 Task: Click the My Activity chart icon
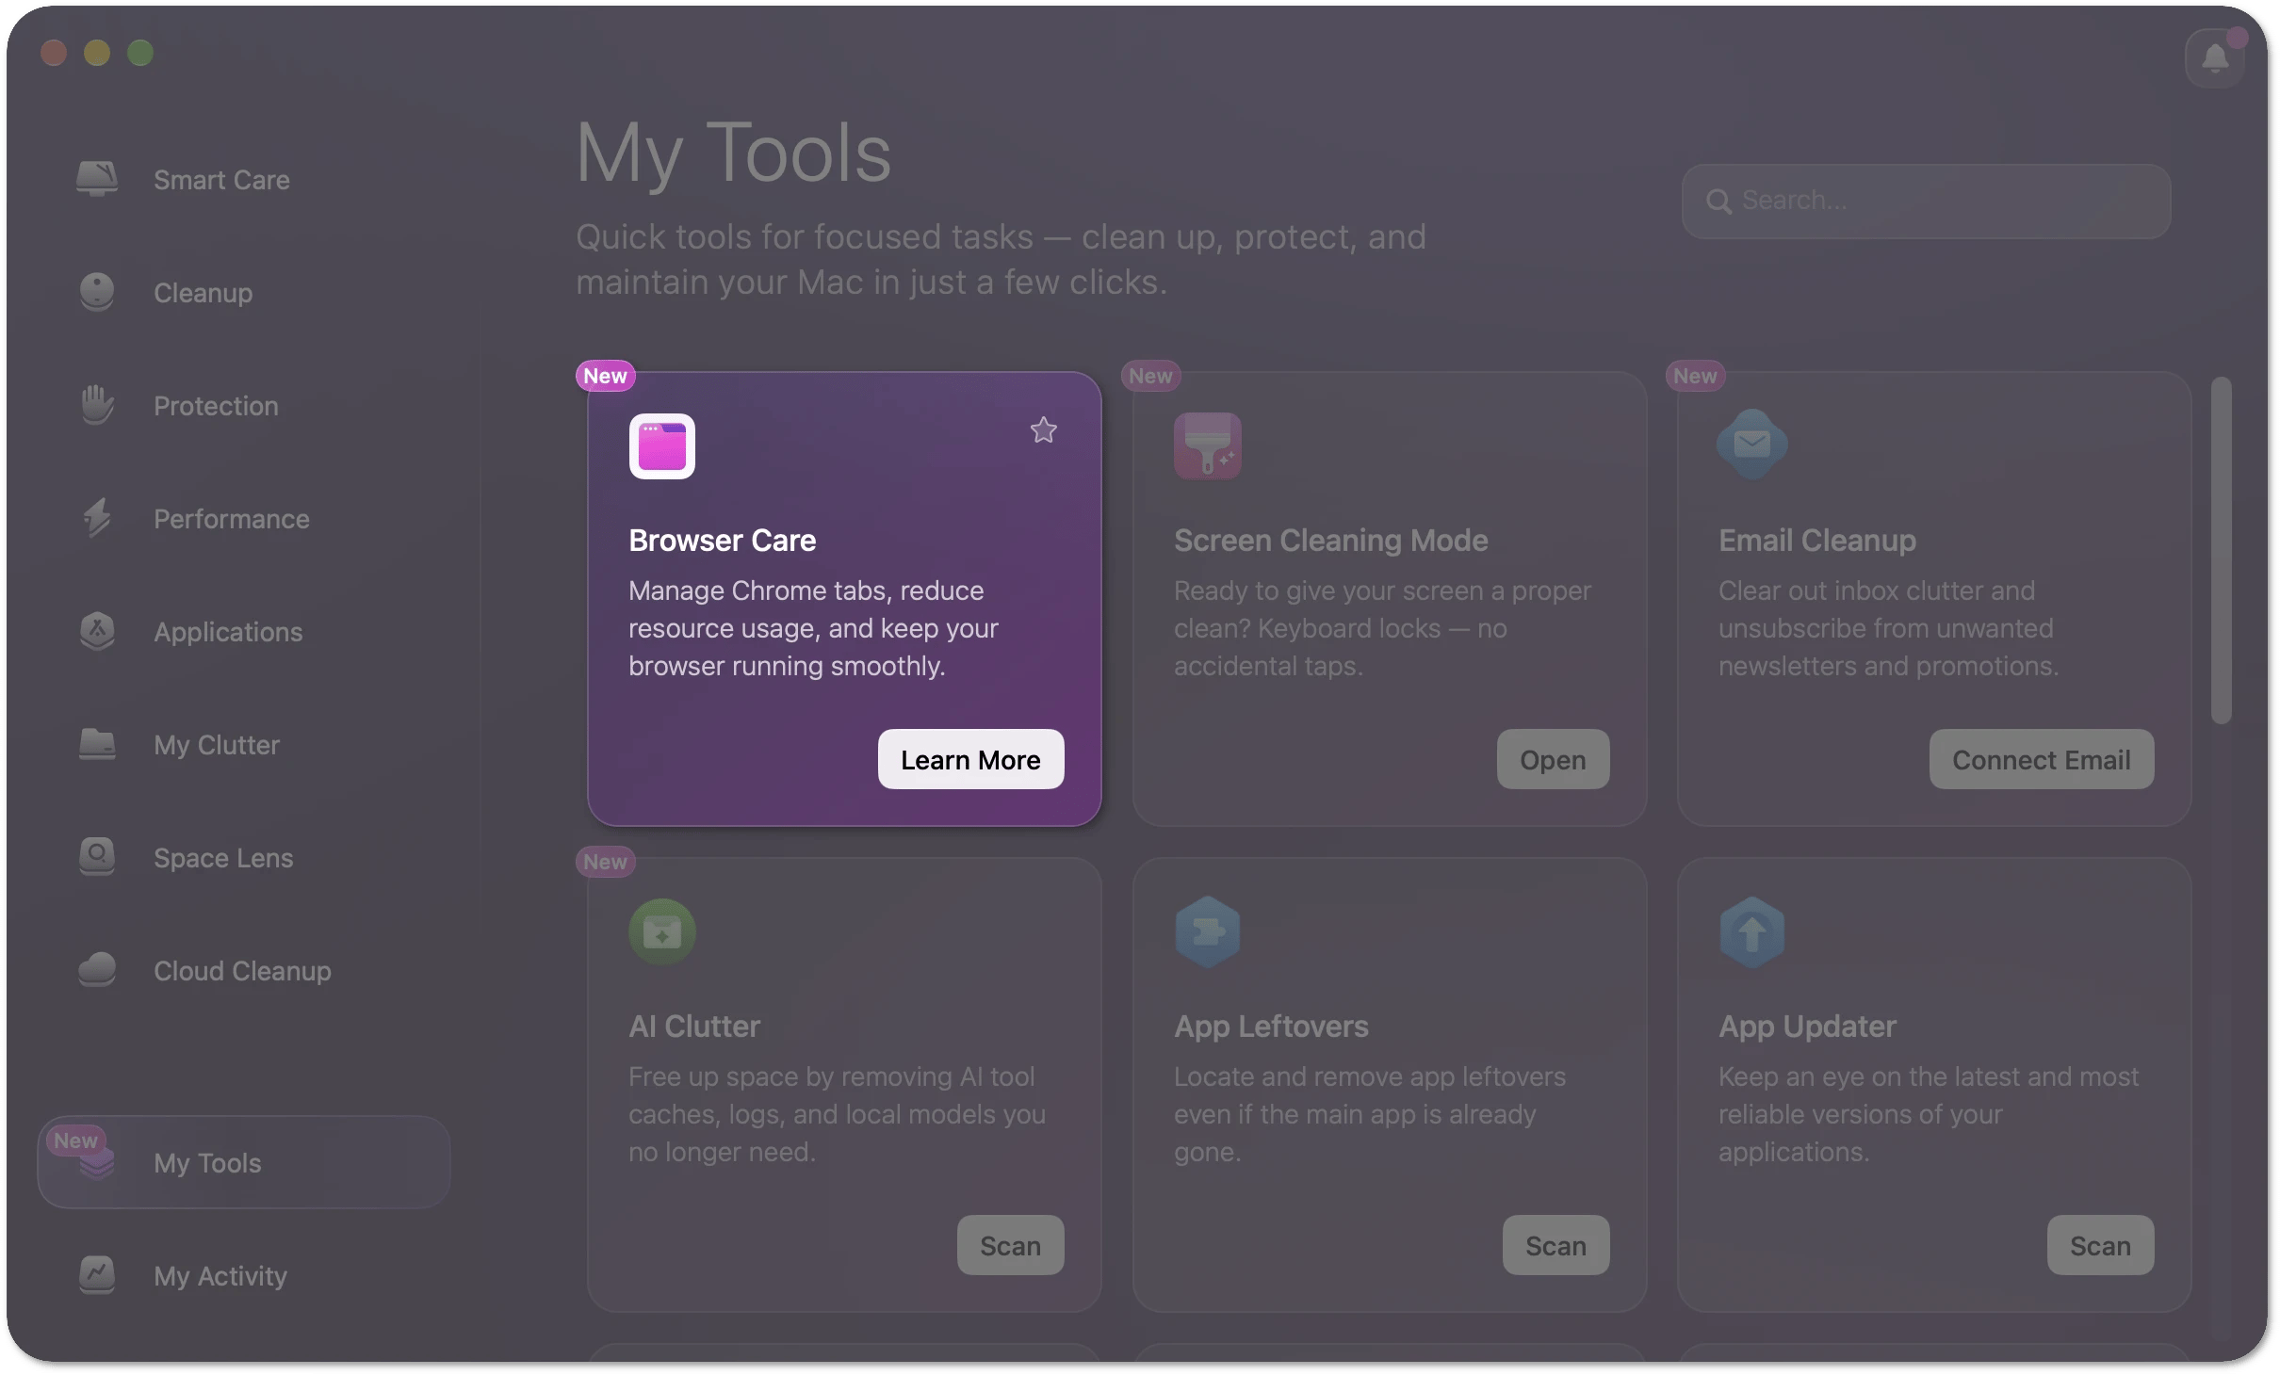pyautogui.click(x=97, y=1275)
